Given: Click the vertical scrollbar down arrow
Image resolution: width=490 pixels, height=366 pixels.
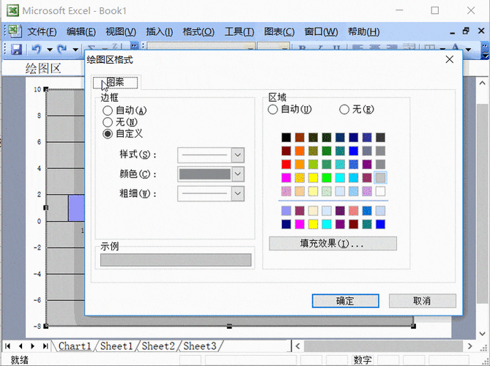Looking at the screenshot, I should [x=482, y=333].
